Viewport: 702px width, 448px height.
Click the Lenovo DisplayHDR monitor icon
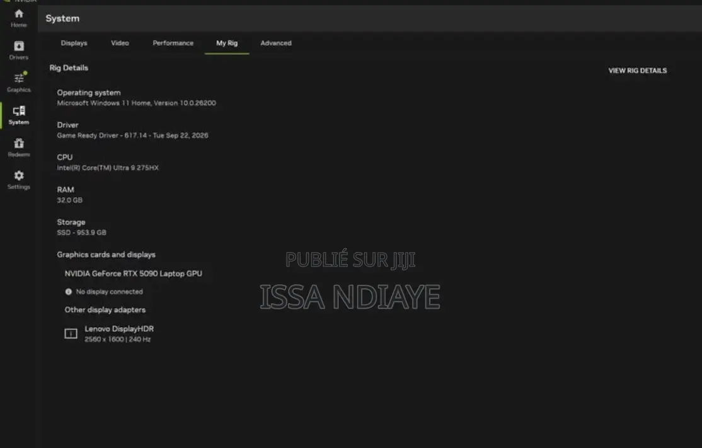pyautogui.click(x=71, y=333)
